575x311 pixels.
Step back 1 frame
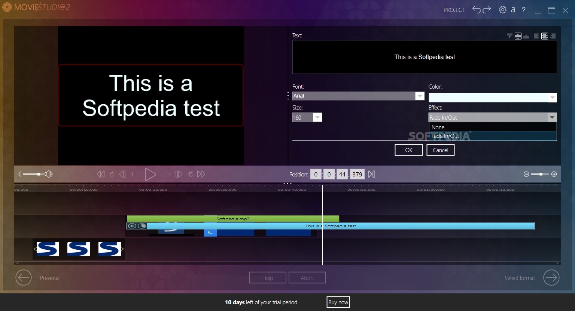click(x=122, y=174)
